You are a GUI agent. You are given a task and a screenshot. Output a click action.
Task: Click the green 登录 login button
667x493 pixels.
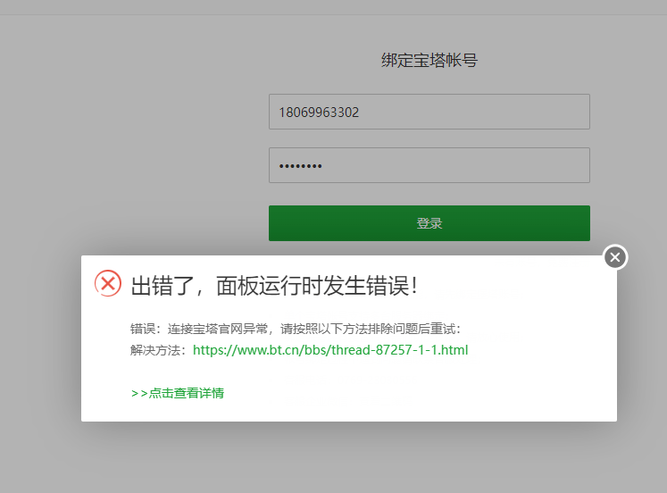click(429, 223)
